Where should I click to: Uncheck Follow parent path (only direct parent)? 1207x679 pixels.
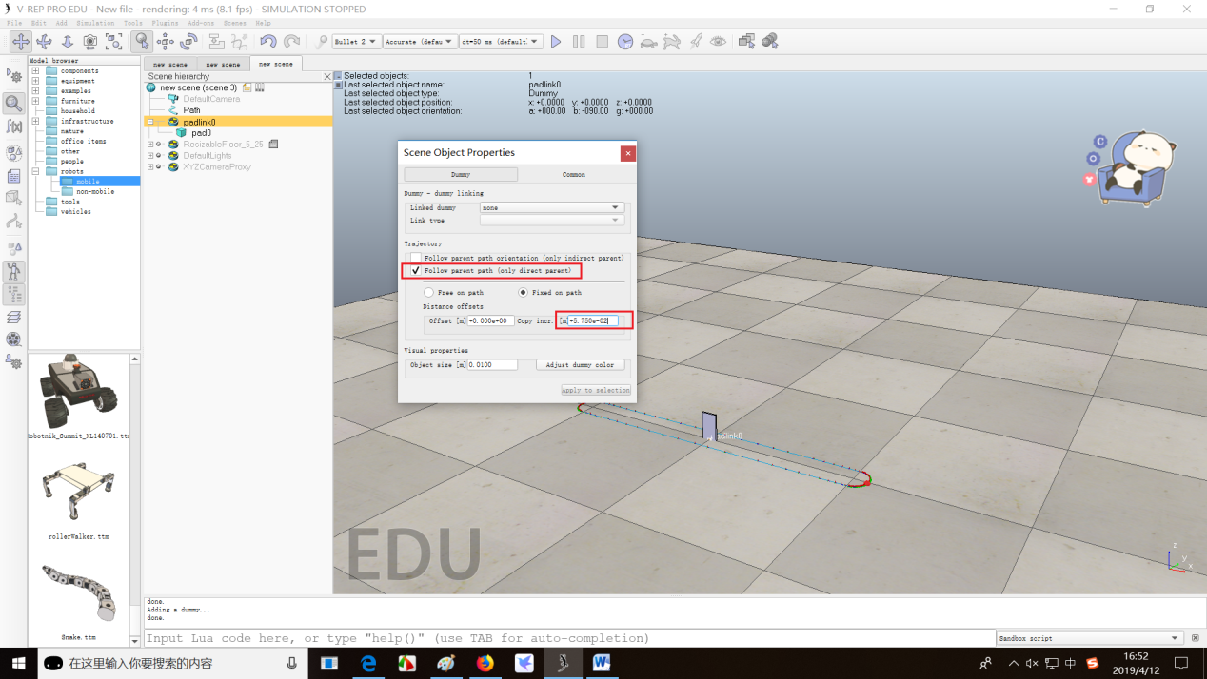click(415, 270)
